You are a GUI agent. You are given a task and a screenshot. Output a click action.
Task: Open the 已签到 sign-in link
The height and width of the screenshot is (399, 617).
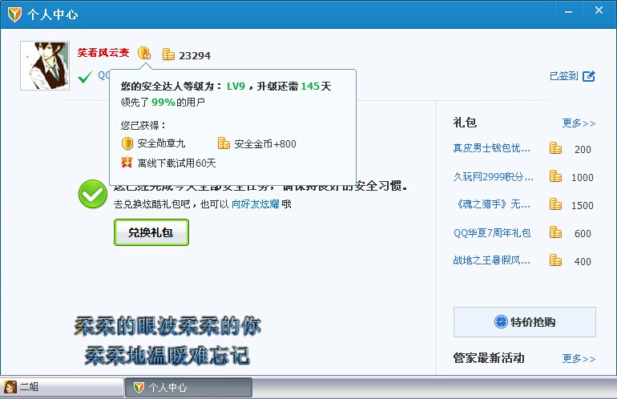pos(563,76)
